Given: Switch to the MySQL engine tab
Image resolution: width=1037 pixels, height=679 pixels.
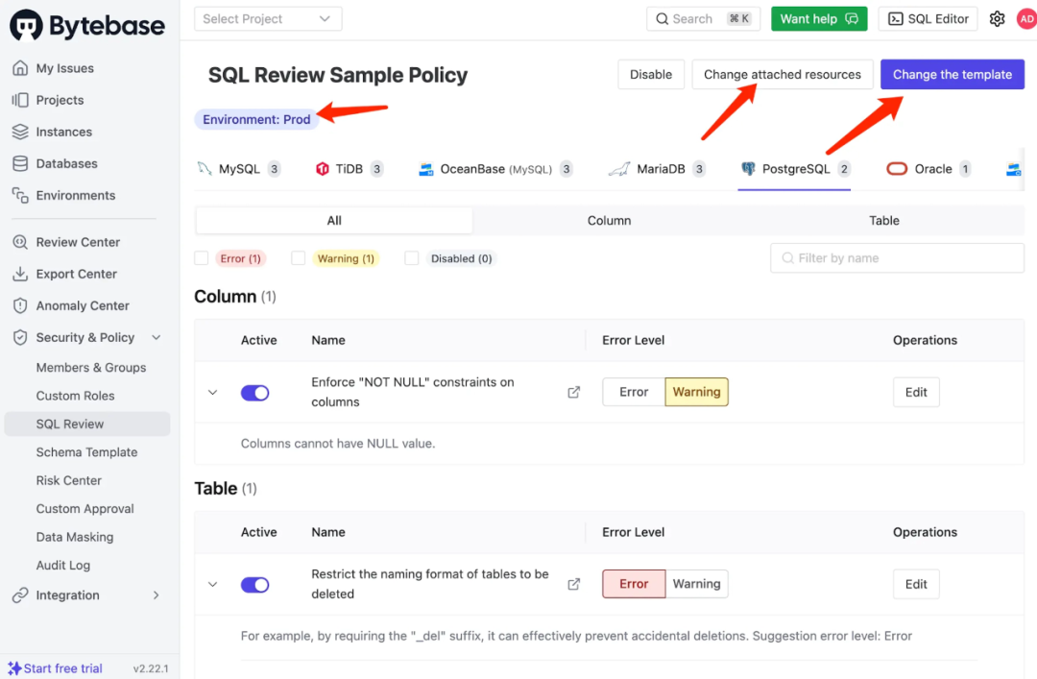Looking at the screenshot, I should 239,169.
